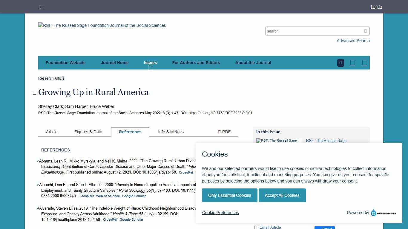Select the Info & Metrics tab
408x229 pixels.
171,132
